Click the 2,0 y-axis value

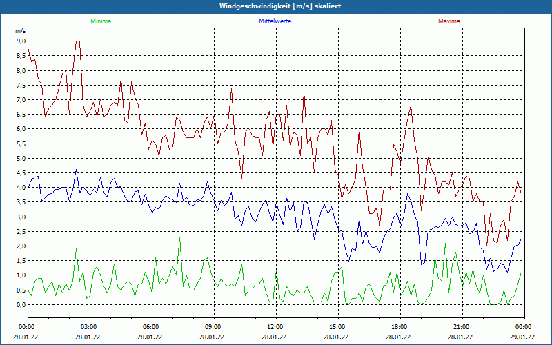[x=21, y=246]
